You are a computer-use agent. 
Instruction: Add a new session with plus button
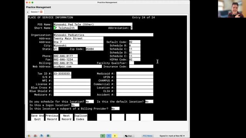tap(28, 12)
